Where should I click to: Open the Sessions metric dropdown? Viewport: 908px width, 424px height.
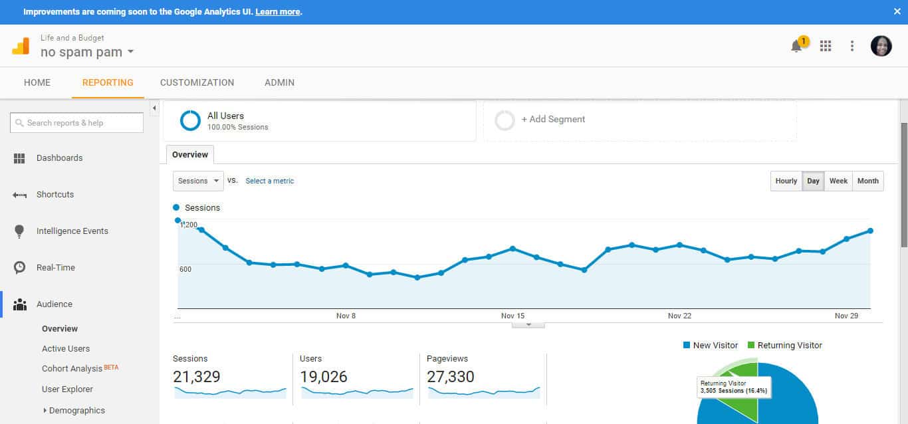coord(198,181)
